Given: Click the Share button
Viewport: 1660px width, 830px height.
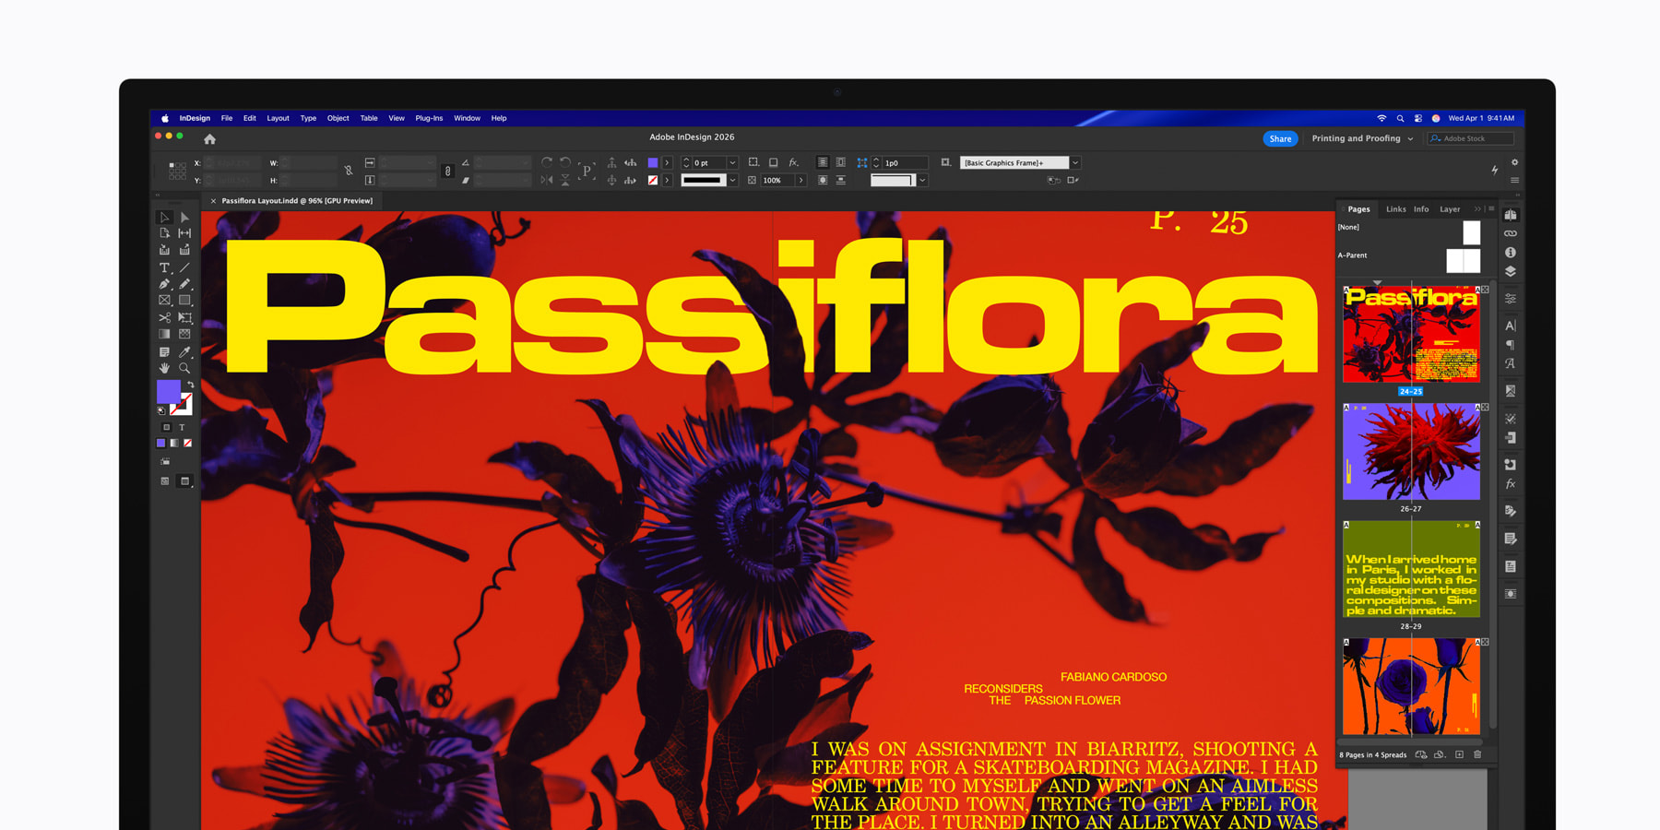Looking at the screenshot, I should coord(1279,138).
